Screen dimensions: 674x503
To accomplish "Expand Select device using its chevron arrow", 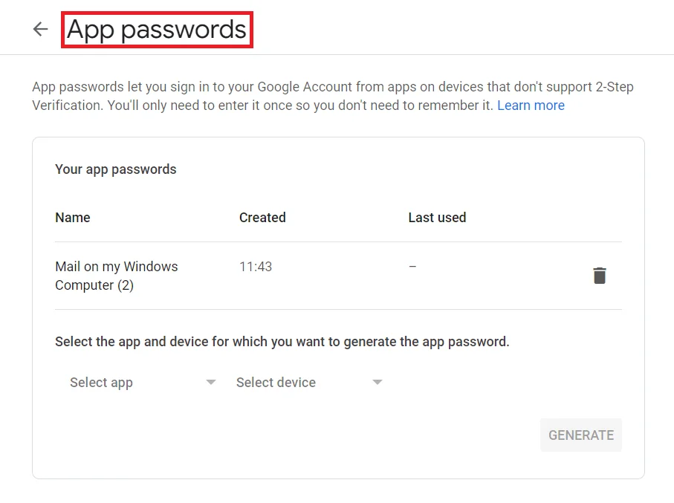I will pyautogui.click(x=377, y=382).
